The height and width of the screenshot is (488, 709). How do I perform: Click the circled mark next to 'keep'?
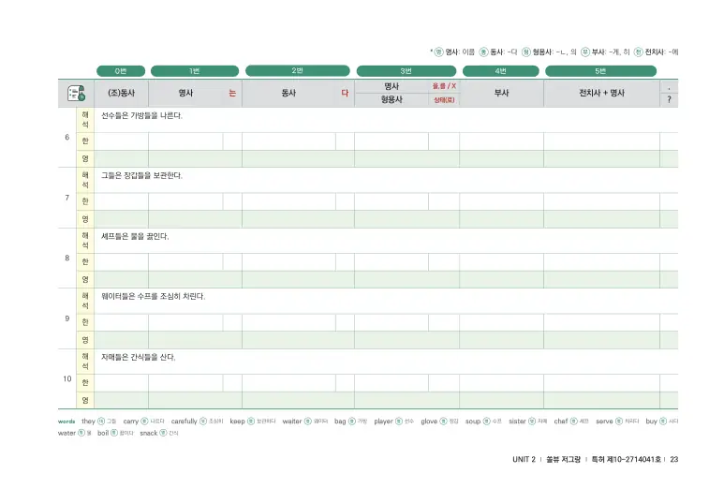point(251,421)
